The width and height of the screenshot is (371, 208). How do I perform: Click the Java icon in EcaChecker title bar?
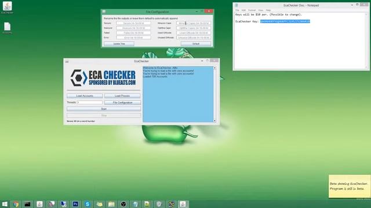tap(67, 61)
